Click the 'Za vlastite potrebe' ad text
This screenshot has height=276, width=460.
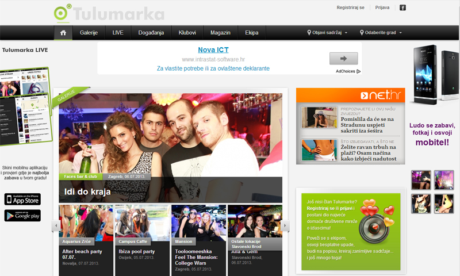pos(213,68)
